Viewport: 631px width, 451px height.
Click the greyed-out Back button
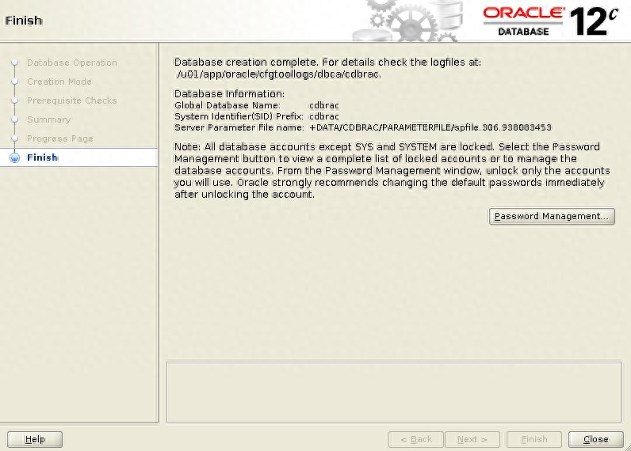[415, 439]
